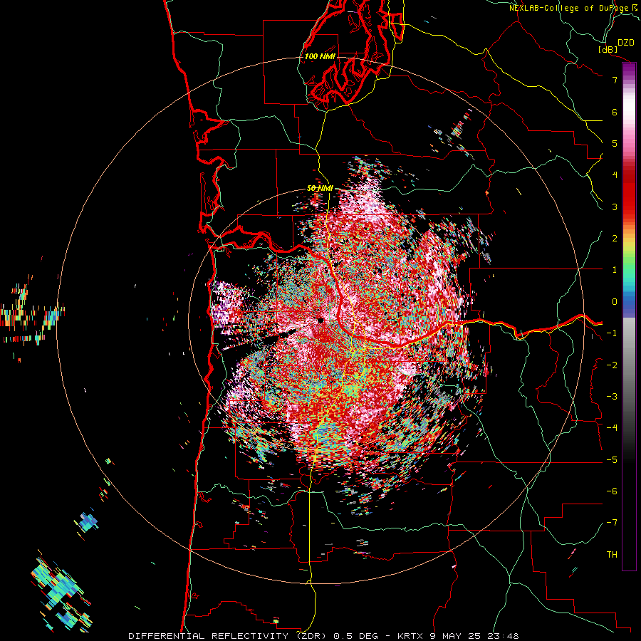Click the scale value 7

pos(615,80)
